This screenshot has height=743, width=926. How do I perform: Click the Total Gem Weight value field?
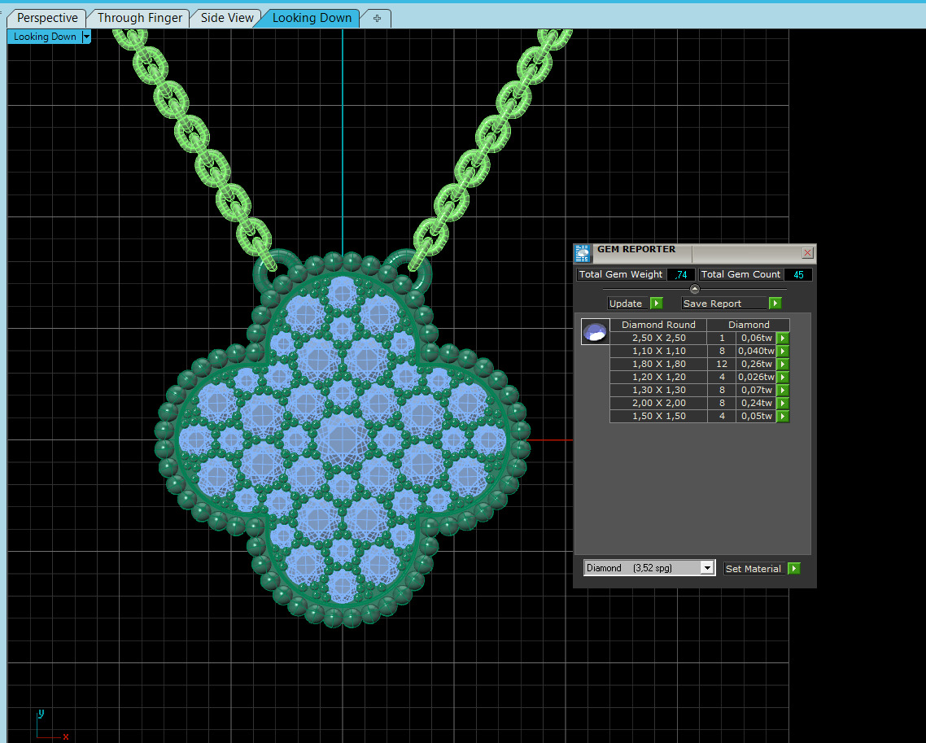(681, 274)
